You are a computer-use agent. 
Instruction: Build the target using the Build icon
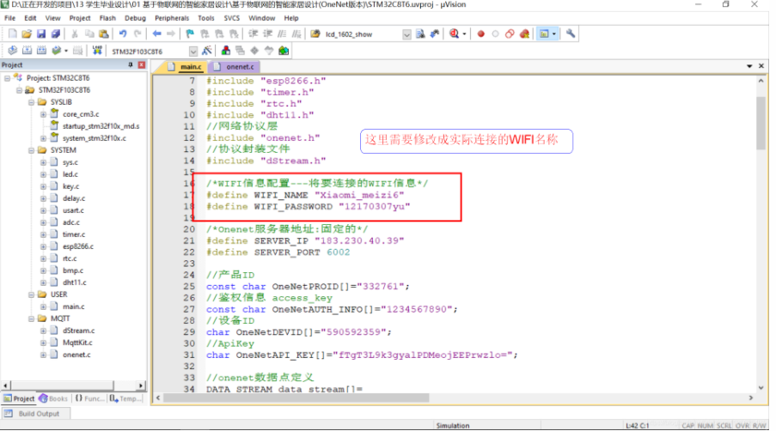[x=27, y=51]
